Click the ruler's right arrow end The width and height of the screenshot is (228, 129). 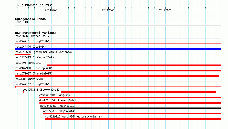[x=220, y=8]
